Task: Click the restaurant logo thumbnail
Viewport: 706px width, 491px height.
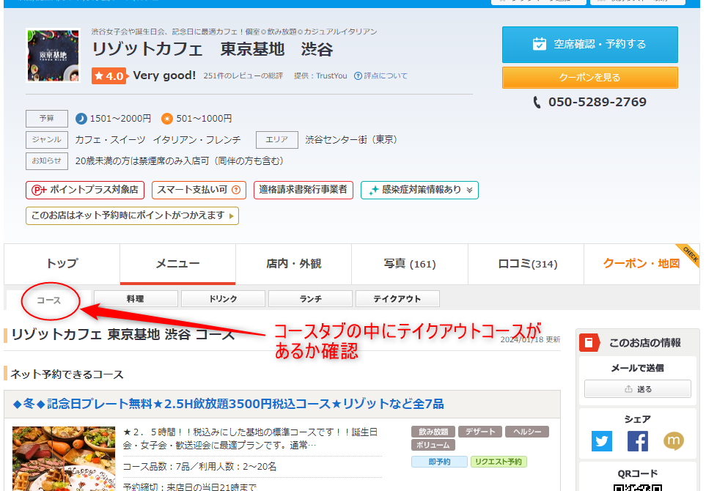Action: click(53, 55)
